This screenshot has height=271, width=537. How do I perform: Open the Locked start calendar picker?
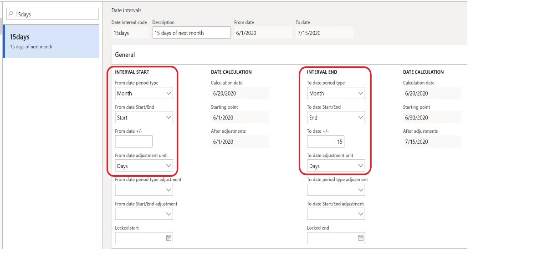tap(168, 238)
